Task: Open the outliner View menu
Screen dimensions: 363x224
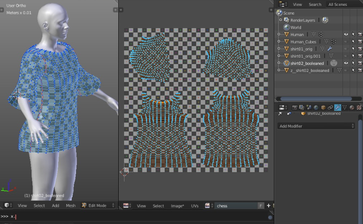Action: (x=297, y=4)
